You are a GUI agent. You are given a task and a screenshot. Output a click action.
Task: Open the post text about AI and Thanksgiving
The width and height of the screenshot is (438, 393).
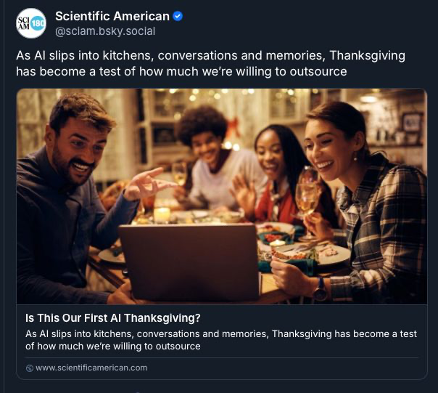pos(210,63)
